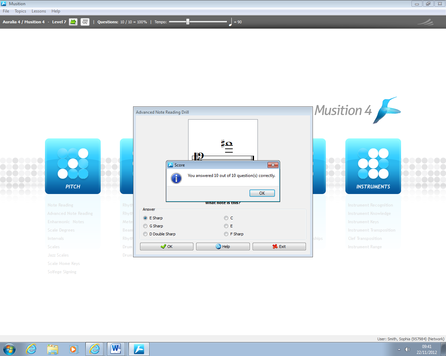
Task: Click the Help button in drill
Action: pyautogui.click(x=223, y=246)
